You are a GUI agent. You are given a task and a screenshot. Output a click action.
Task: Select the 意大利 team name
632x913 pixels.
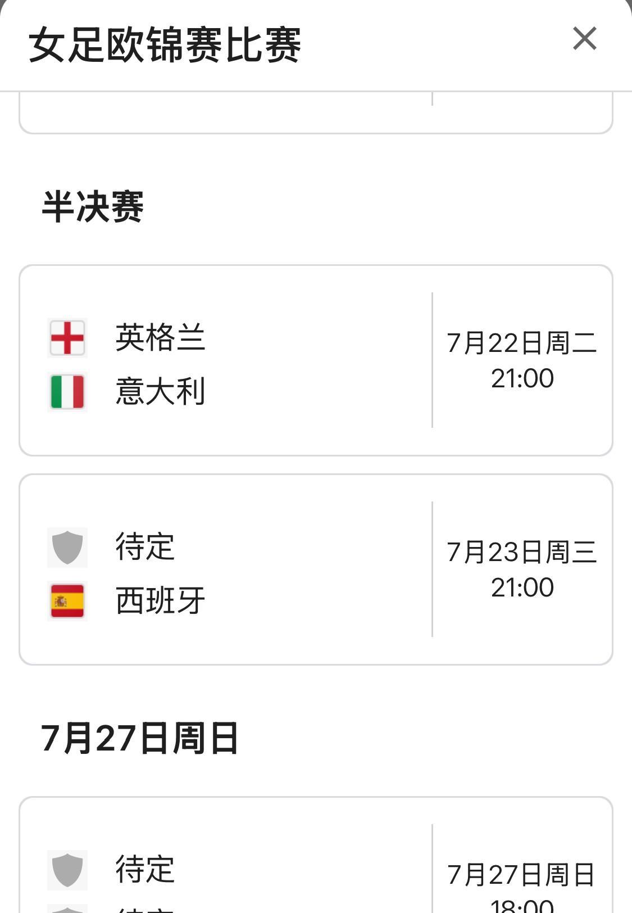[160, 392]
